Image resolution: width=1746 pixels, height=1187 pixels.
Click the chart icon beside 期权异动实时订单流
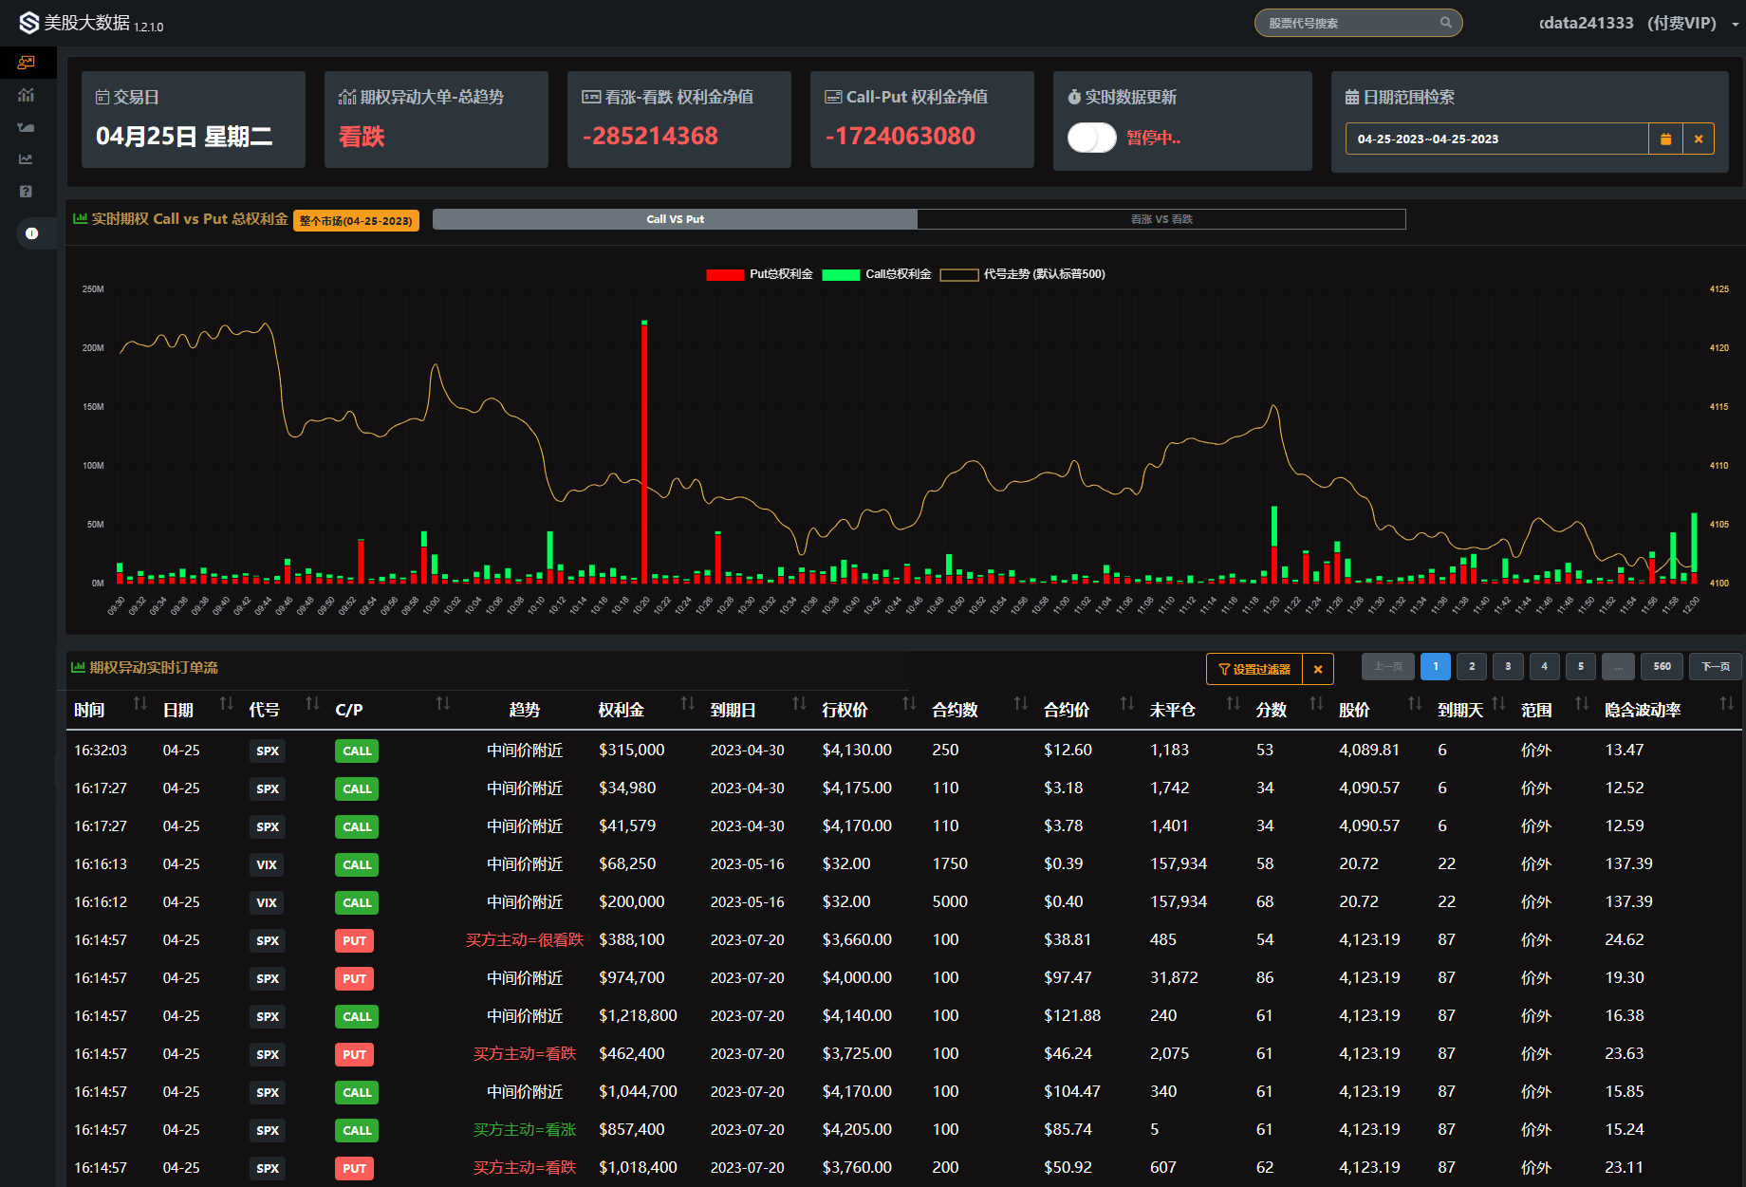(x=78, y=668)
